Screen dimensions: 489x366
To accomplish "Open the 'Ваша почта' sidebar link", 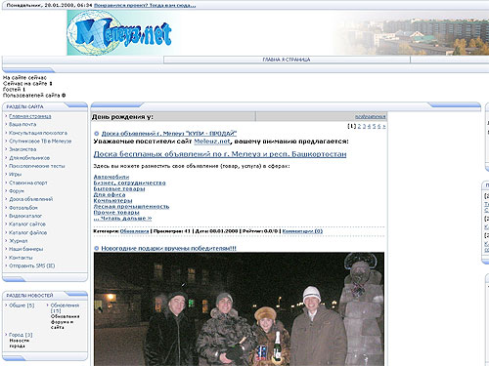I will click(x=22, y=124).
